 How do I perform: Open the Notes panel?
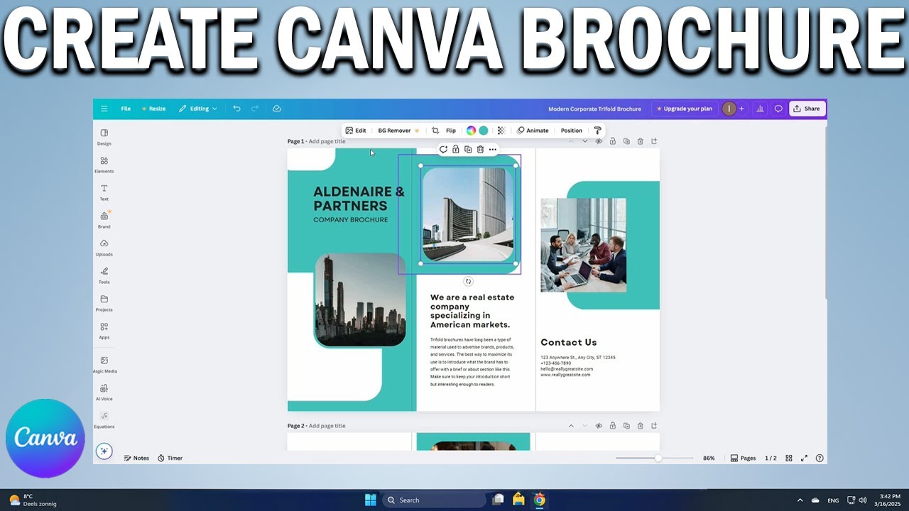(x=136, y=458)
